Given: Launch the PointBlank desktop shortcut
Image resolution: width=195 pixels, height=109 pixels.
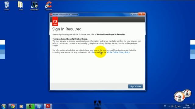Looking at the screenshot, I should coord(34,6).
